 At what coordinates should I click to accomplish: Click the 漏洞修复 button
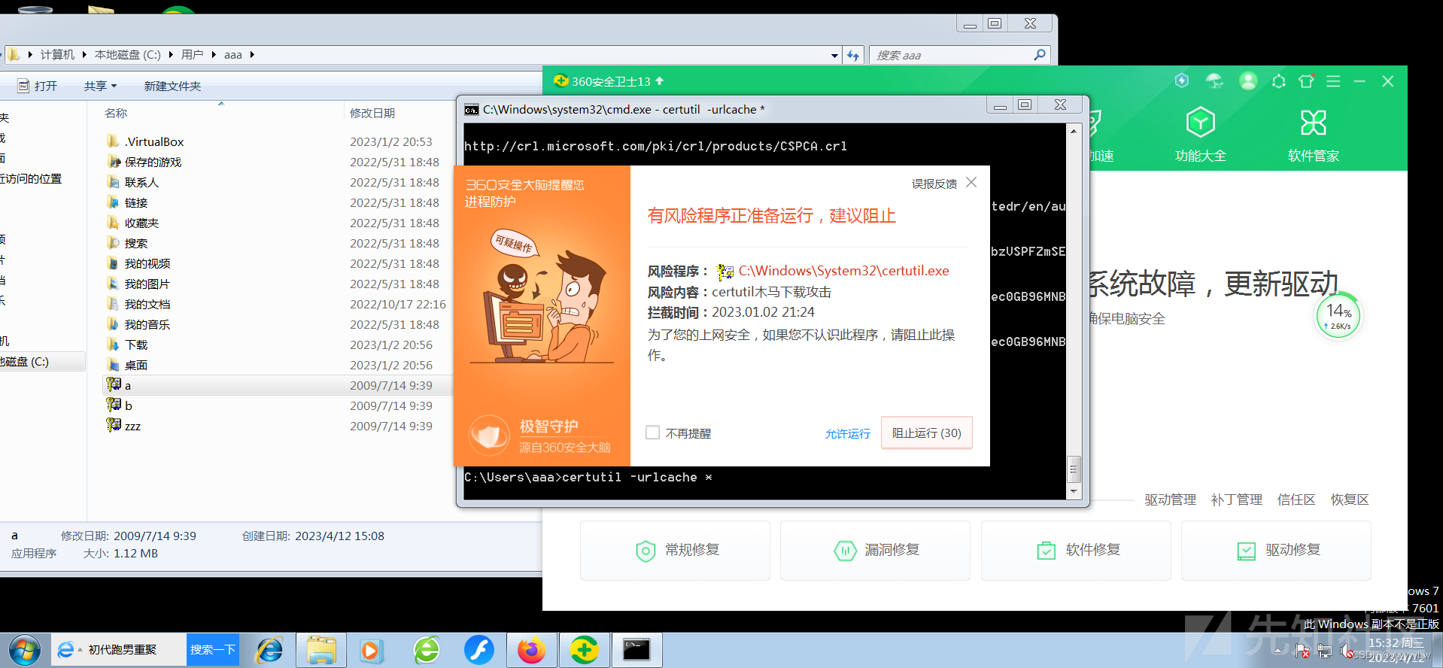[x=875, y=550]
